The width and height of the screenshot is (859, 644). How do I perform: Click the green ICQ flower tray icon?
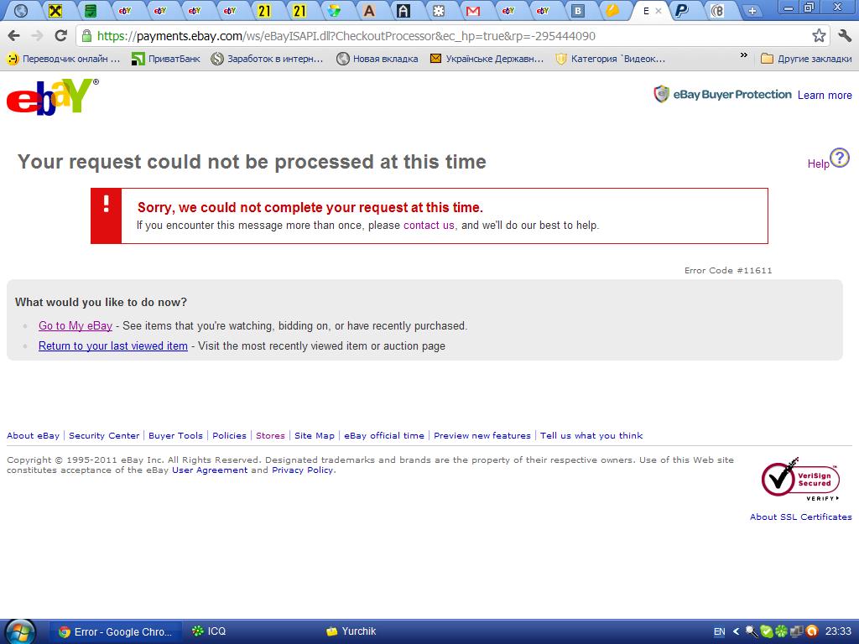pos(781,632)
